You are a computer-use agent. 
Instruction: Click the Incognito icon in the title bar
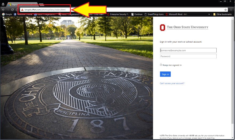click(x=3, y=4)
